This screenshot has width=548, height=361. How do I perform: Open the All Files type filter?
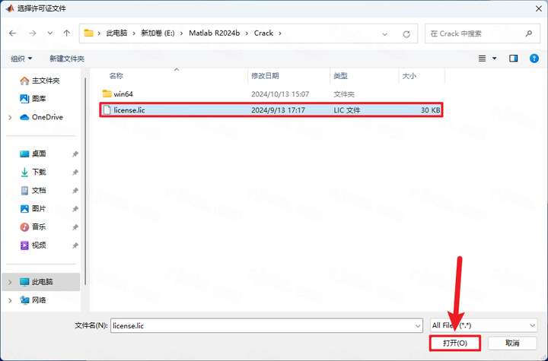[x=483, y=325]
